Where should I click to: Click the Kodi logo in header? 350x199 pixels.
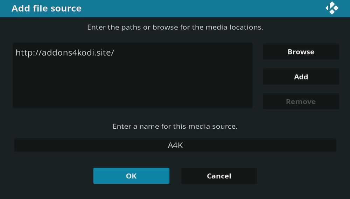(332, 8)
